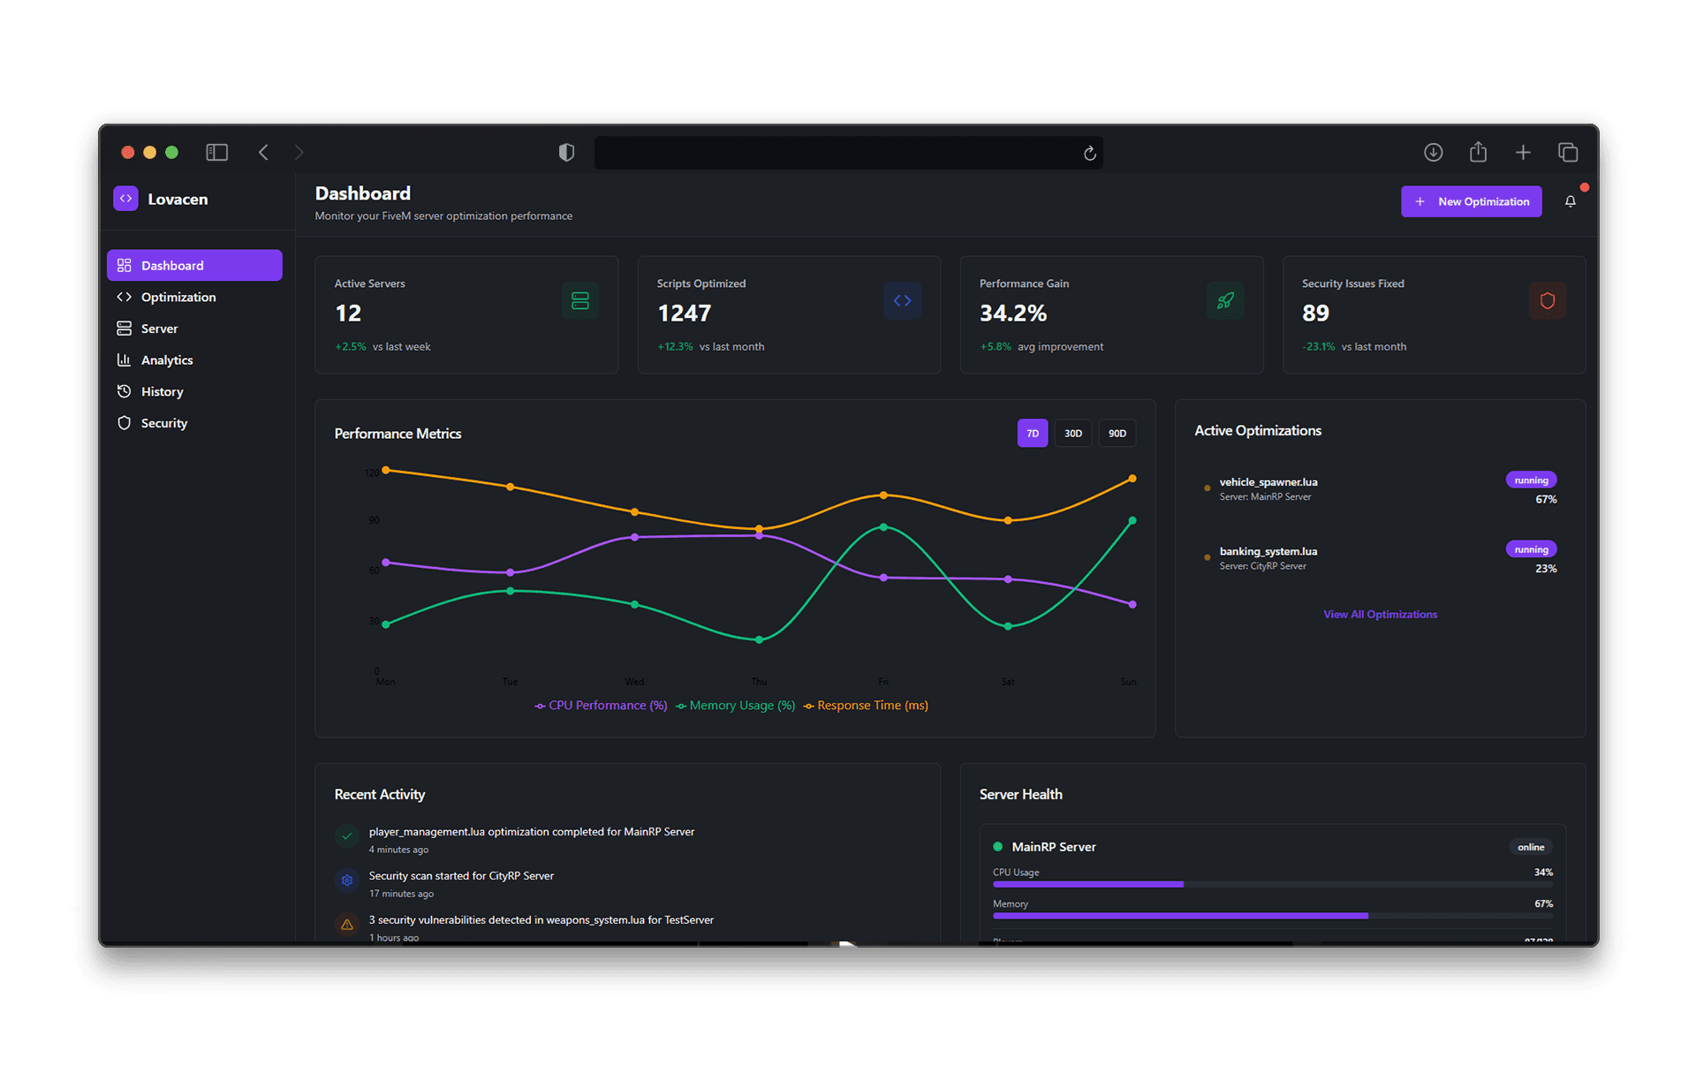Click the notification bell icon
The image size is (1696, 1081).
[x=1570, y=201]
